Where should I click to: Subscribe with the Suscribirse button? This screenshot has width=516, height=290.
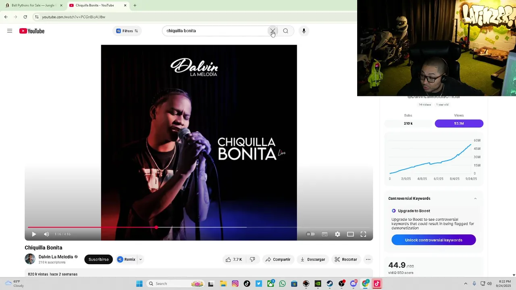pyautogui.click(x=99, y=259)
